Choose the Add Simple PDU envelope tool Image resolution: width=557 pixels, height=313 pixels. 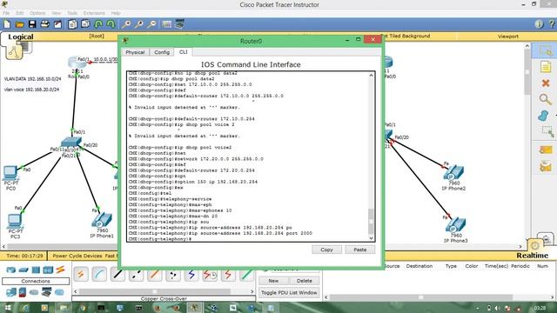[546, 150]
